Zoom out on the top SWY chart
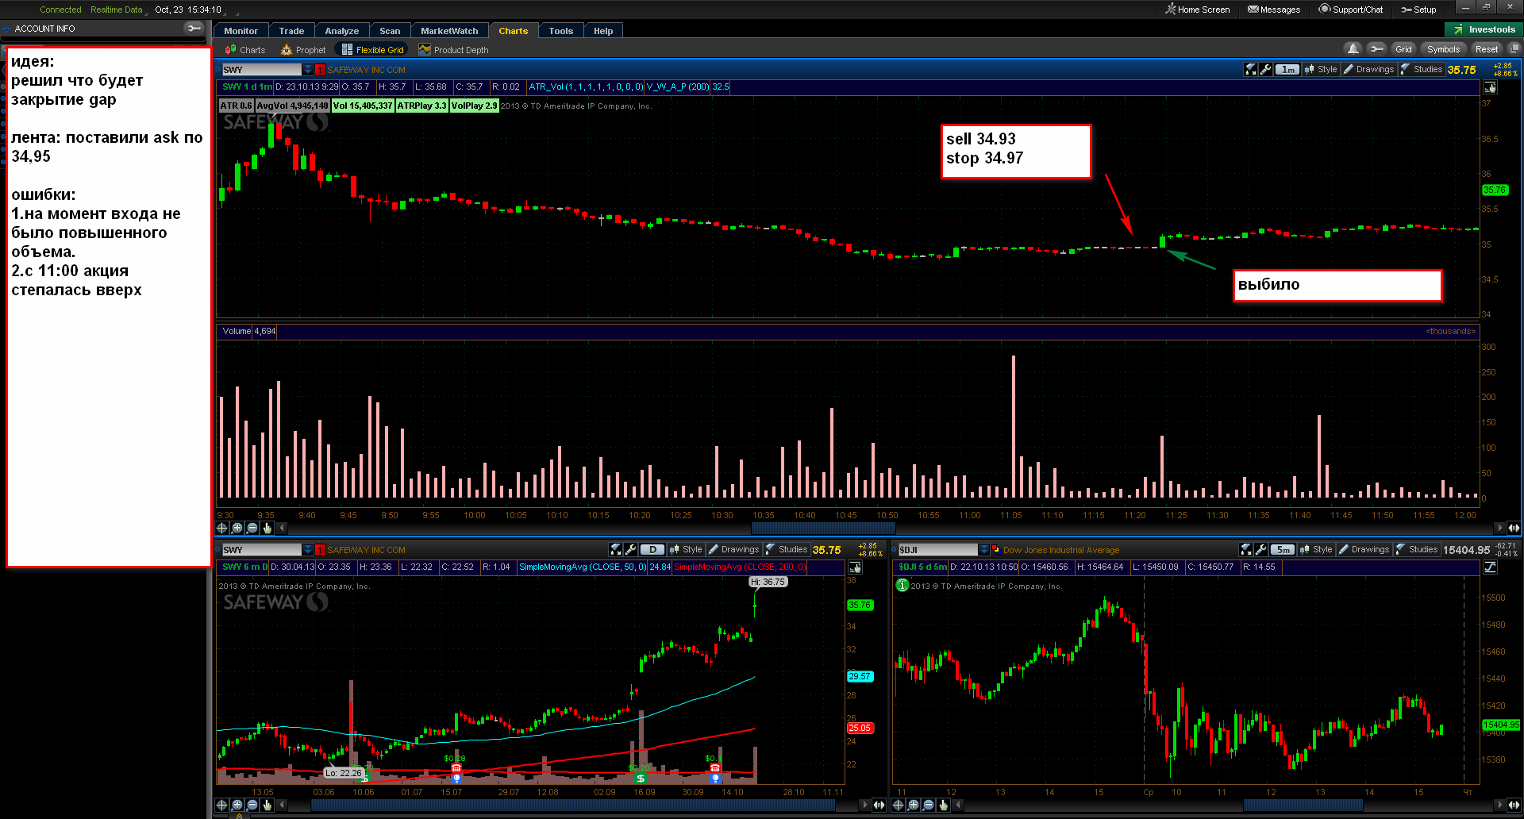 tap(252, 528)
